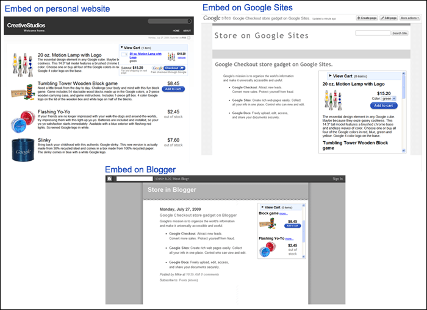Collapse View Cart on personal website

[x=122, y=48]
